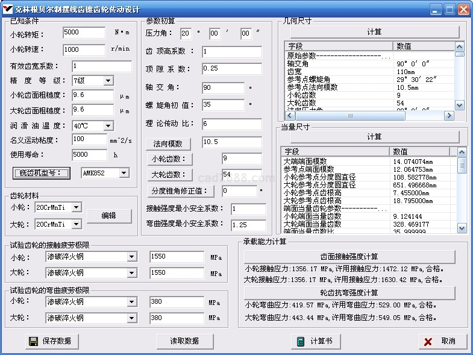Select small gear material 20CrMnTi dropdown

click(x=76, y=207)
